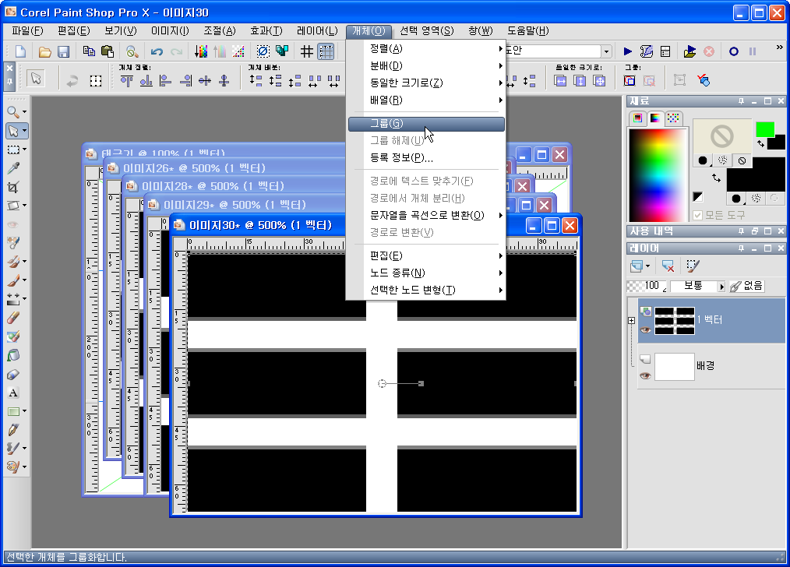Click the Group objects icon in tool options

630,80
